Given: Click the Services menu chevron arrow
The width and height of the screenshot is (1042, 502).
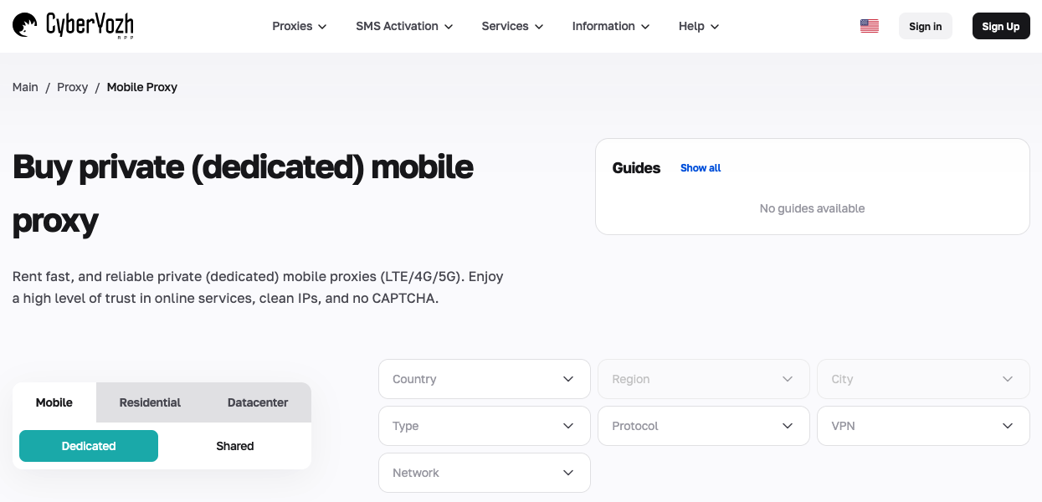Looking at the screenshot, I should pyautogui.click(x=539, y=27).
